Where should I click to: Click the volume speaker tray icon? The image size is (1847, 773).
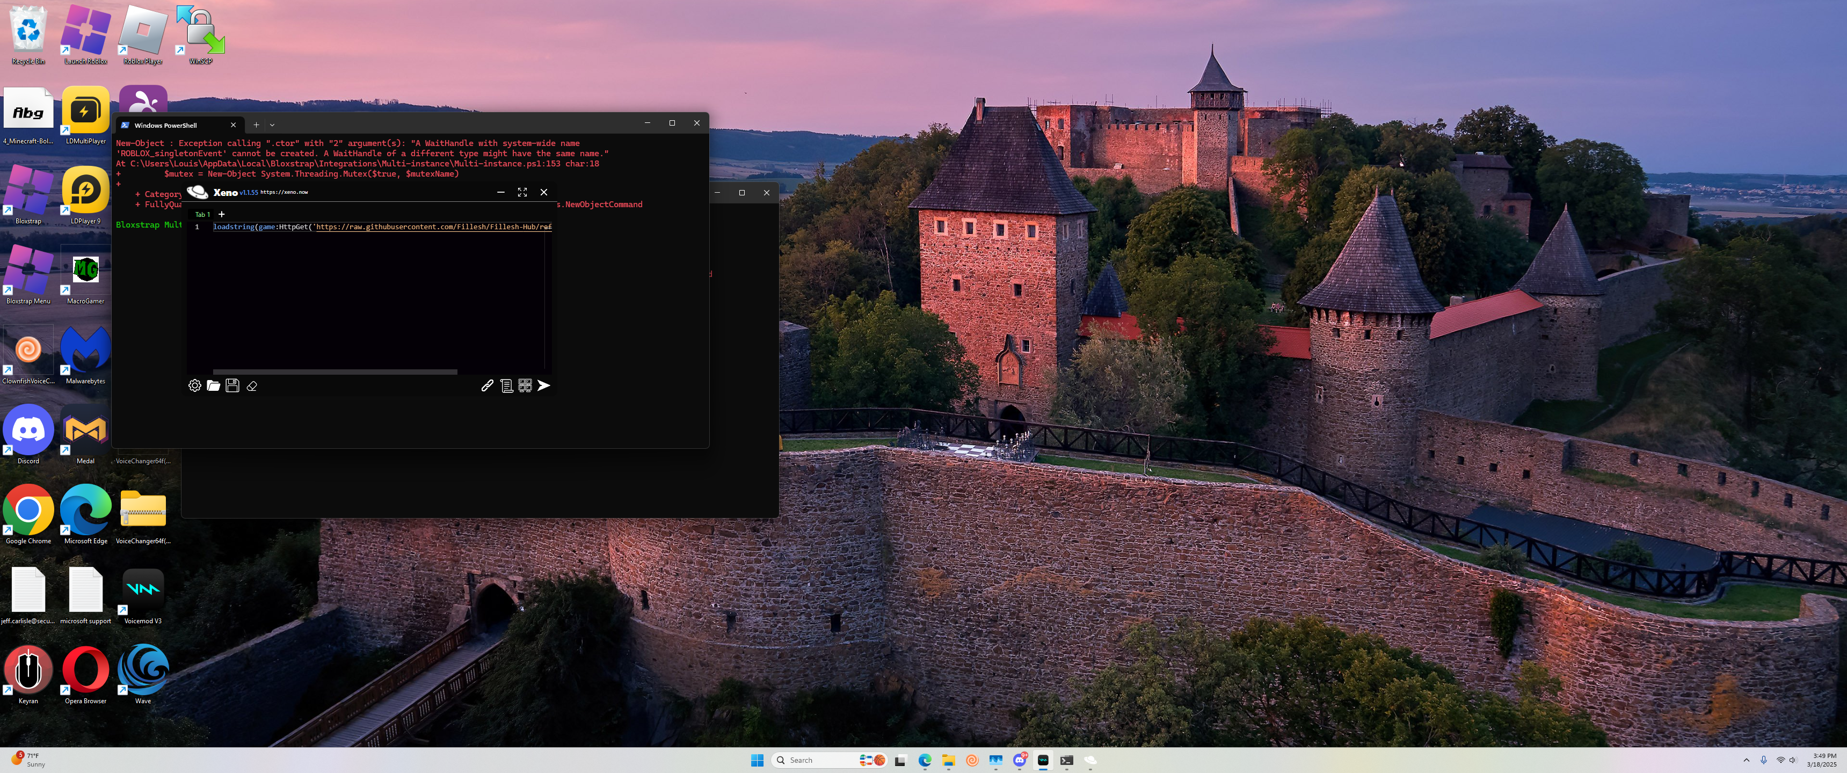[x=1793, y=760]
